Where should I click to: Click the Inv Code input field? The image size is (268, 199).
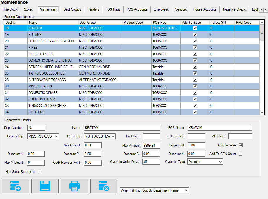point(152,136)
